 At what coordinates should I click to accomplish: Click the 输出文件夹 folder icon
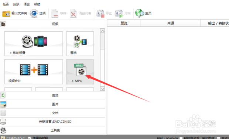(6, 14)
